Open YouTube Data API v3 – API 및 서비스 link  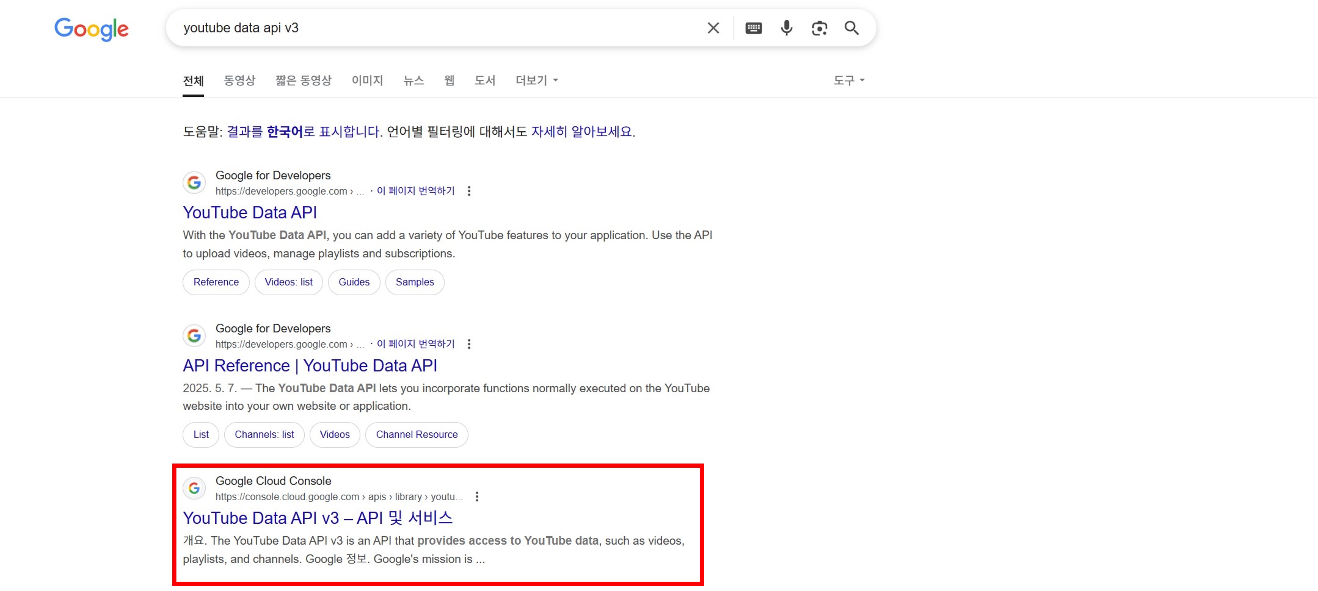[x=317, y=518]
